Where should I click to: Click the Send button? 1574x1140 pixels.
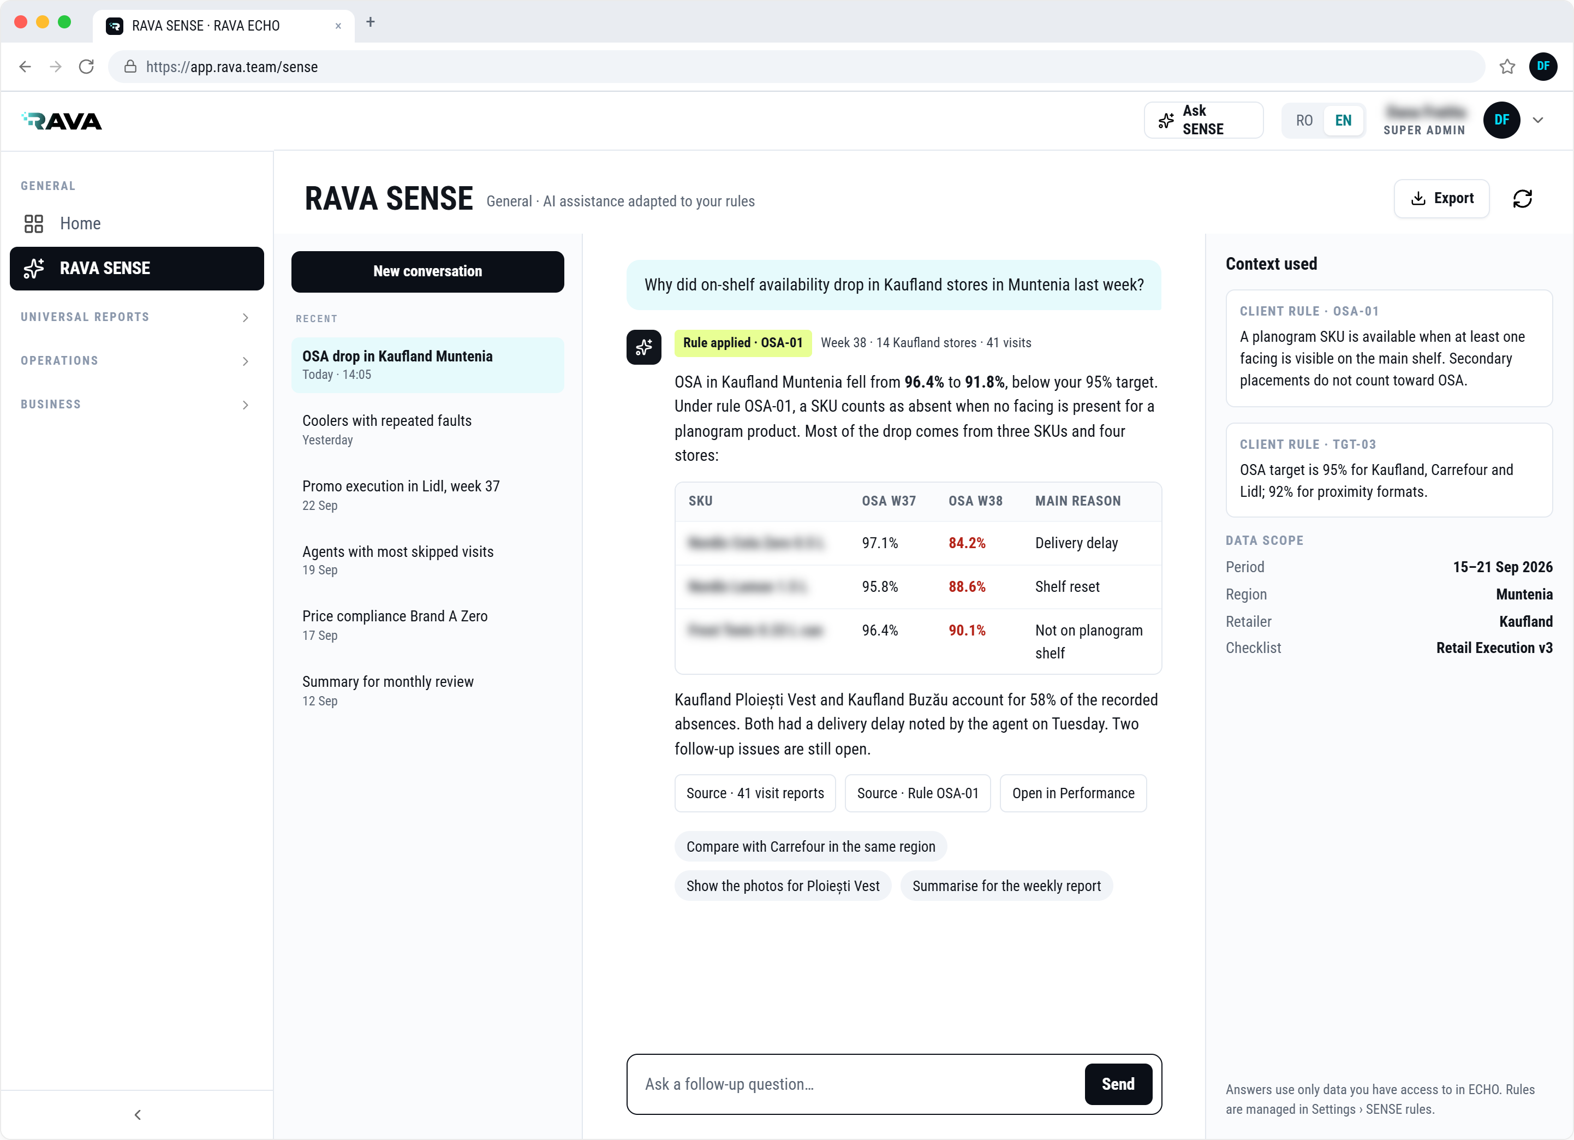click(1118, 1084)
